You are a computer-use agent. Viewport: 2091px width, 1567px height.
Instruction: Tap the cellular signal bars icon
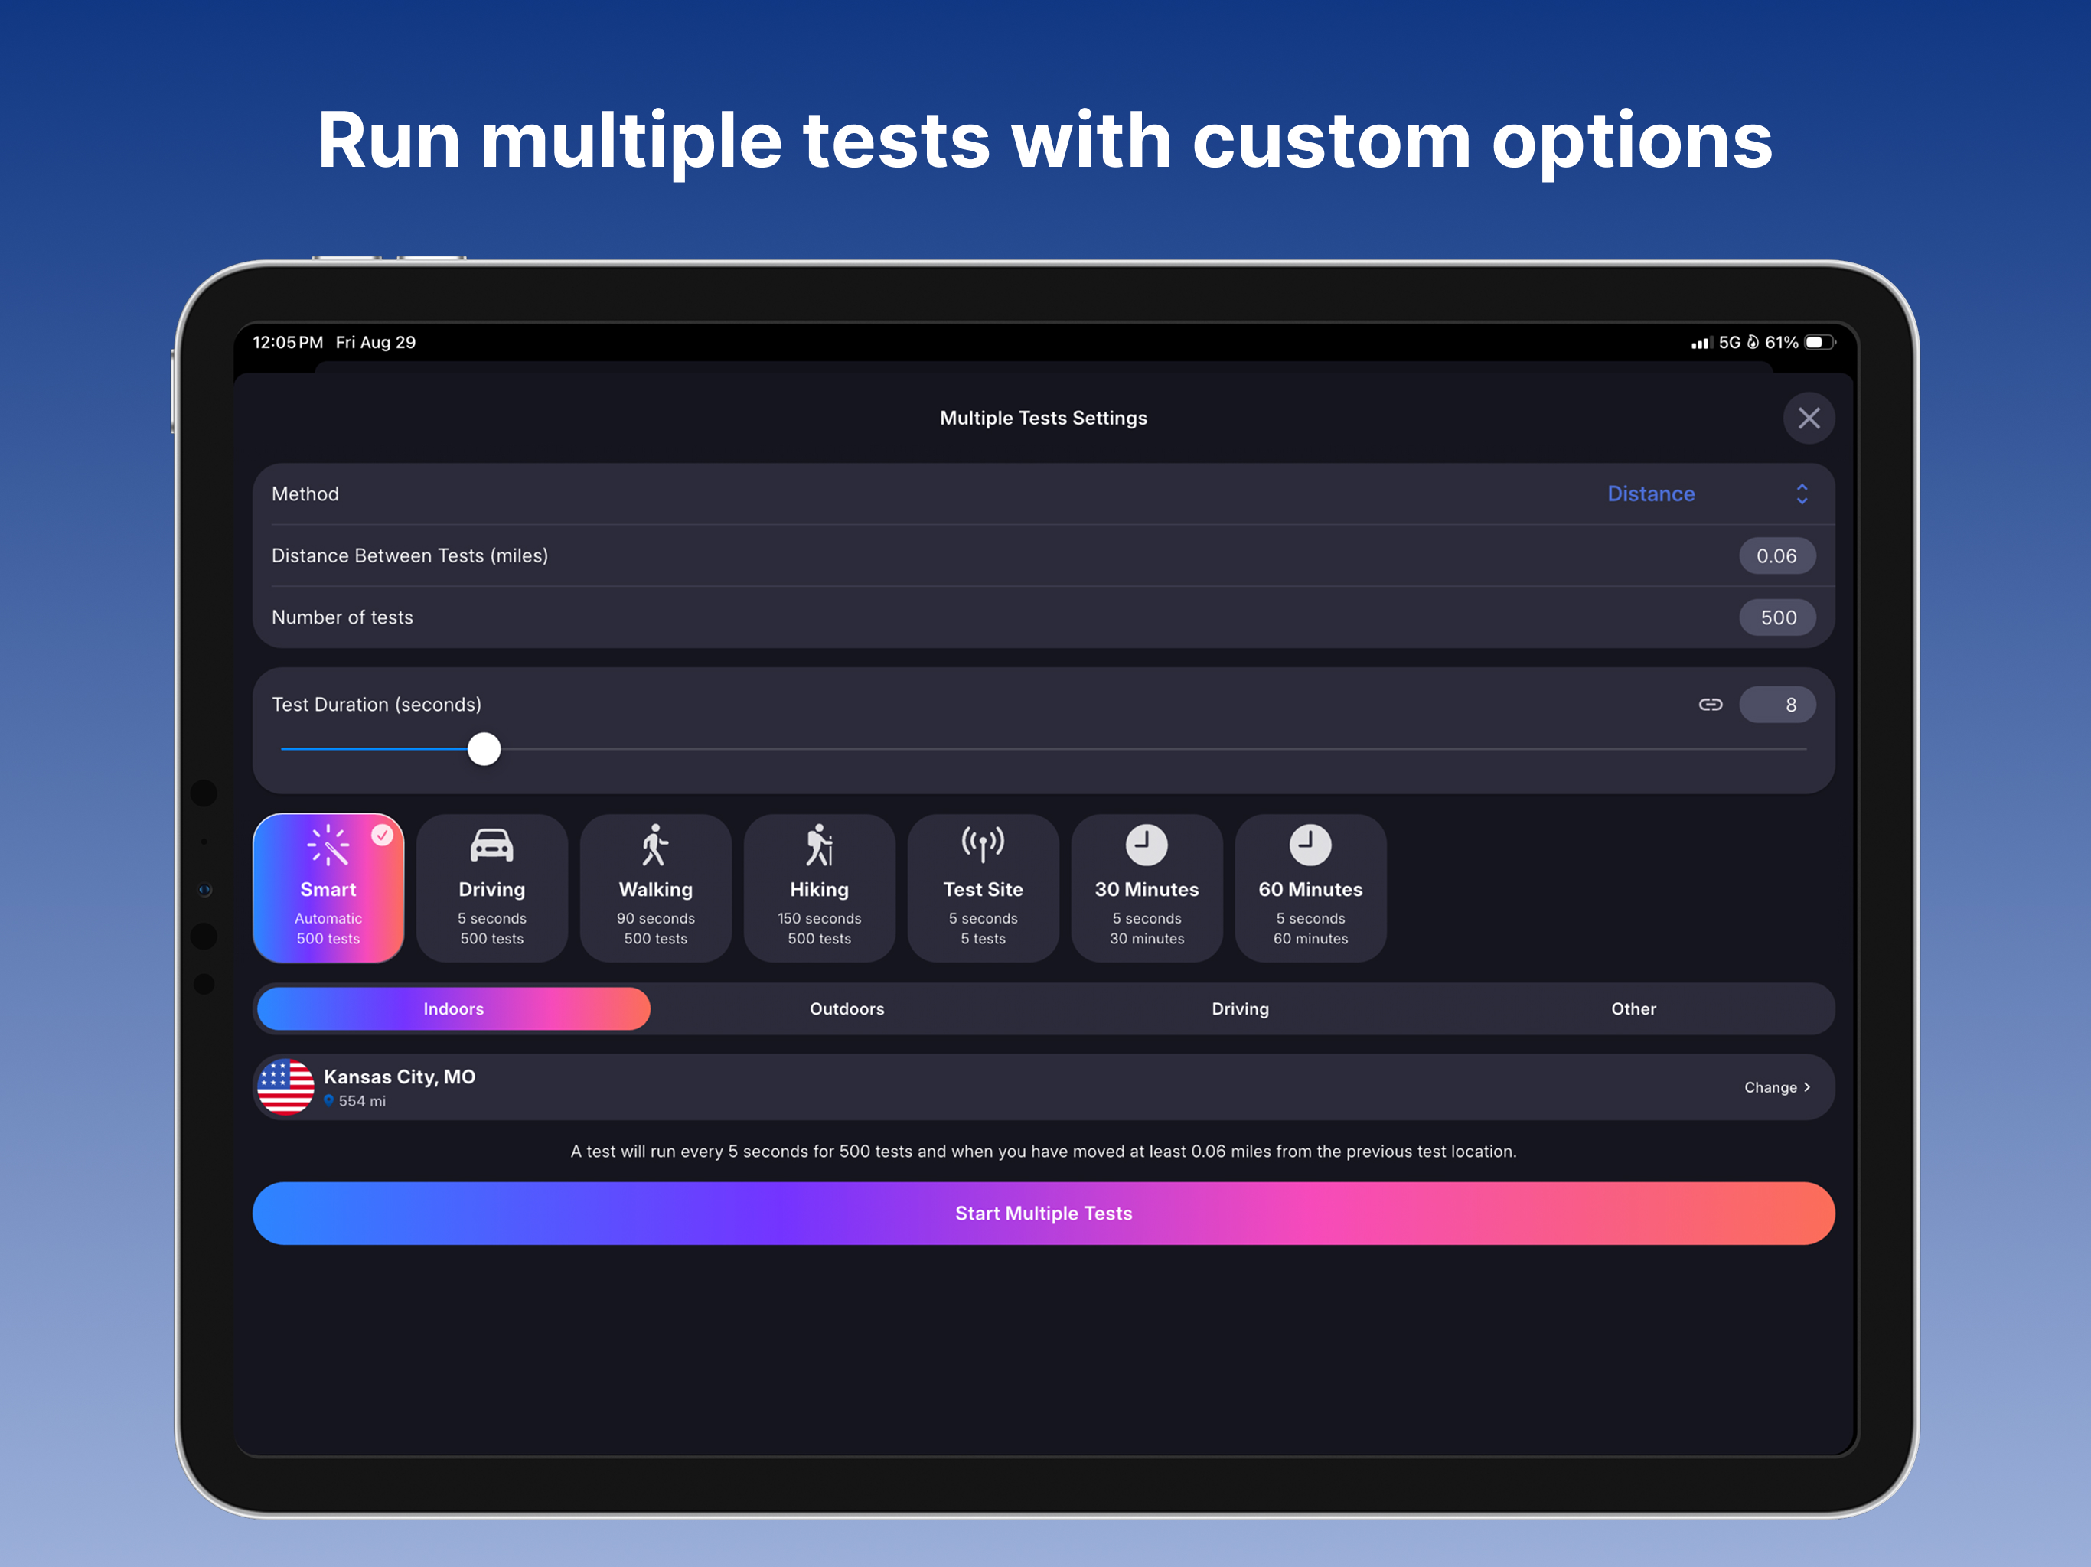[x=1701, y=343]
